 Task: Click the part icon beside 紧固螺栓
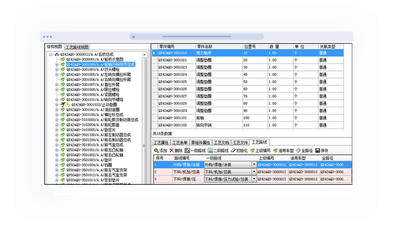62,95
